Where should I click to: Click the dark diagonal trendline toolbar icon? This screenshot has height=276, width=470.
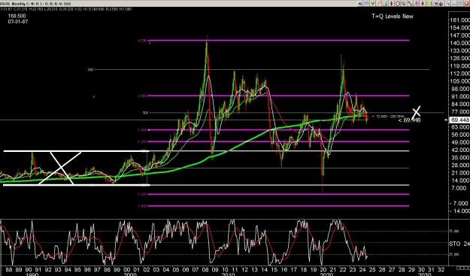click(x=410, y=4)
